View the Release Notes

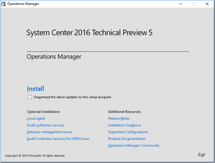[x=119, y=118]
